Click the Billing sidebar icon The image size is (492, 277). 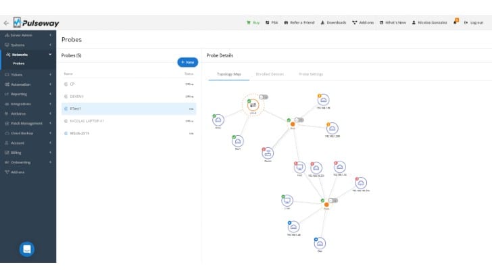[x=7, y=153]
